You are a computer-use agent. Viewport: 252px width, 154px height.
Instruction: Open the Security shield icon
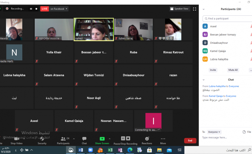click(42, 139)
